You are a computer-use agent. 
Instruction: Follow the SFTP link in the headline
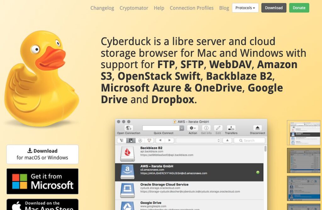(192, 64)
